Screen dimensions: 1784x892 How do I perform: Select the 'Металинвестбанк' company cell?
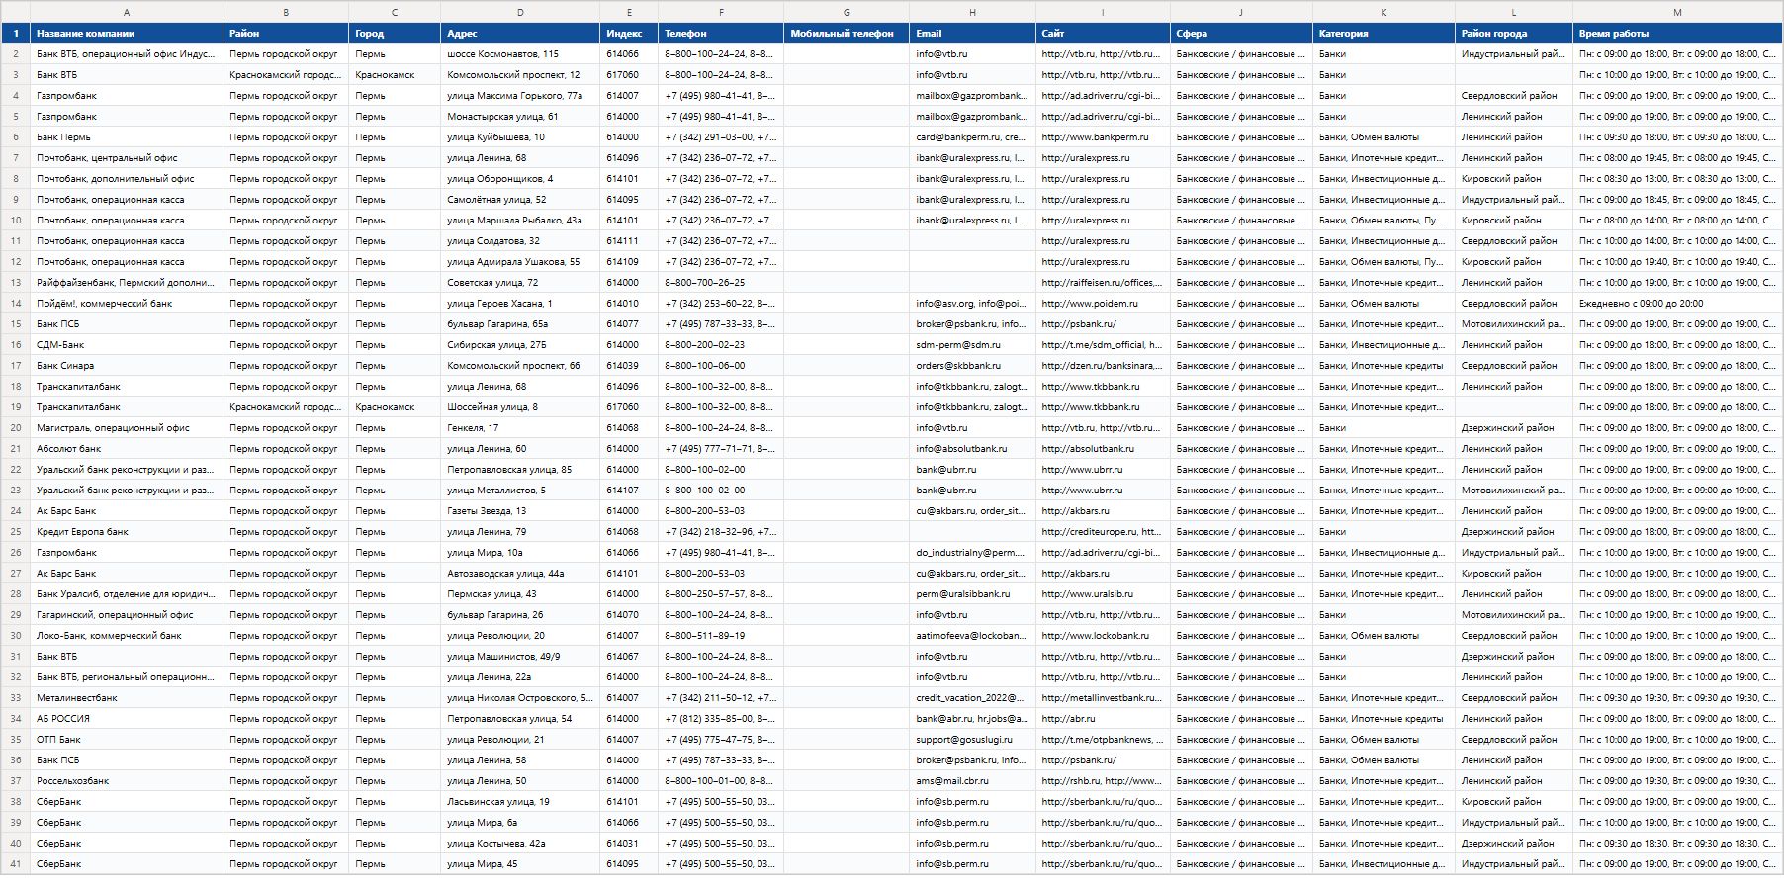tap(127, 698)
